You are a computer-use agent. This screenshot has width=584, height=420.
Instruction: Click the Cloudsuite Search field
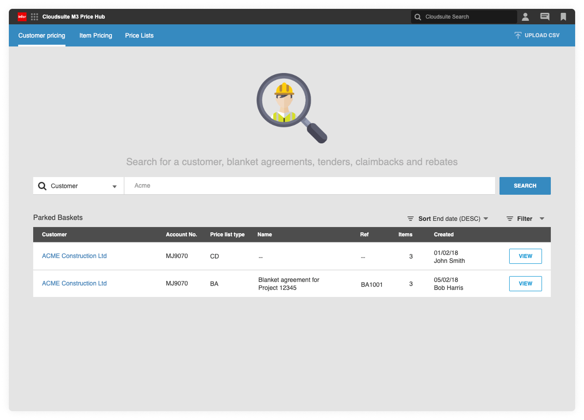(x=464, y=17)
